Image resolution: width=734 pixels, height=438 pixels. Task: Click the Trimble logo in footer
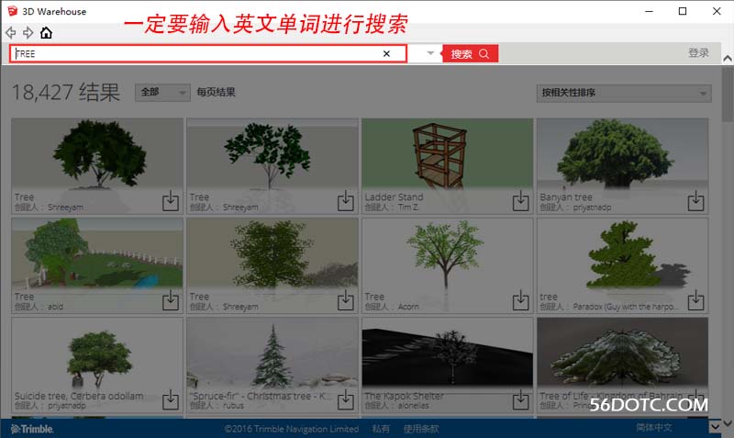32,429
